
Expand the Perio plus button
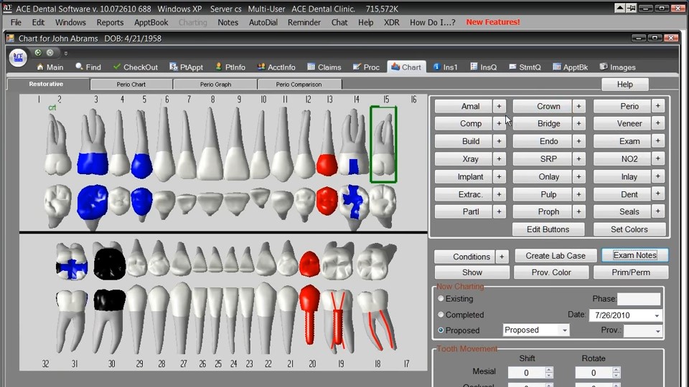point(658,106)
